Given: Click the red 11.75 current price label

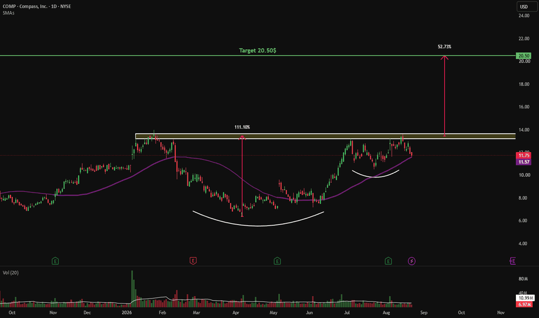Looking at the screenshot, I should click(523, 156).
